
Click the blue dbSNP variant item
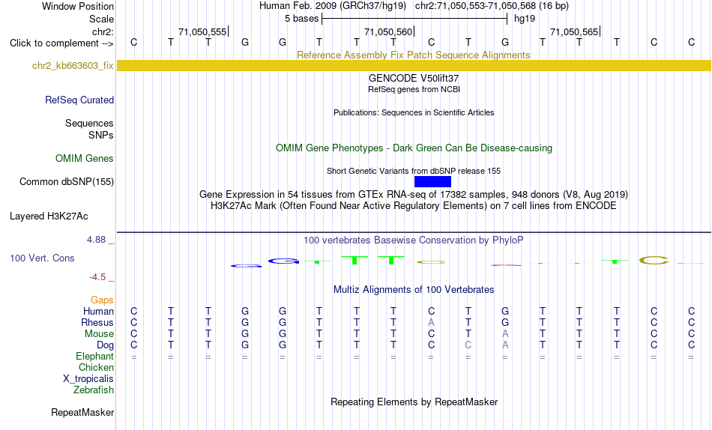click(432, 181)
